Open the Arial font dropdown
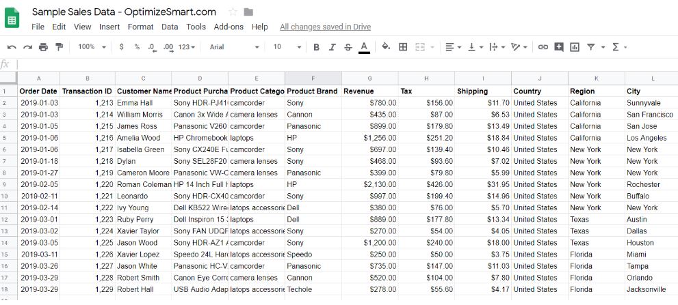This screenshot has width=678, height=305. (x=235, y=47)
